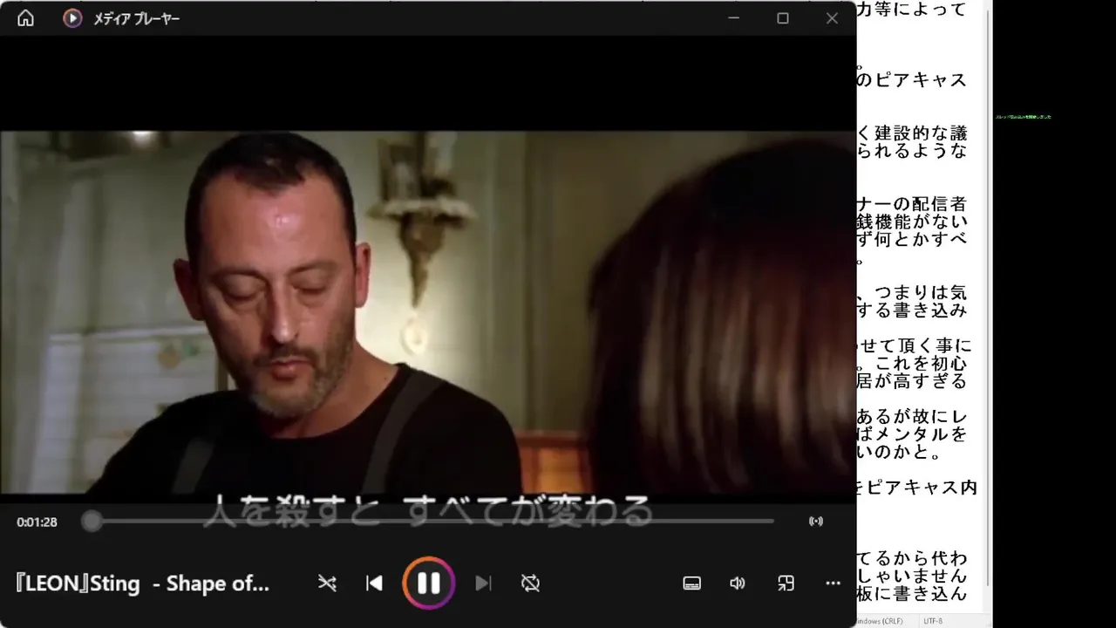Click the Media Player app logo
Screen dimensions: 1116x628
(72, 18)
